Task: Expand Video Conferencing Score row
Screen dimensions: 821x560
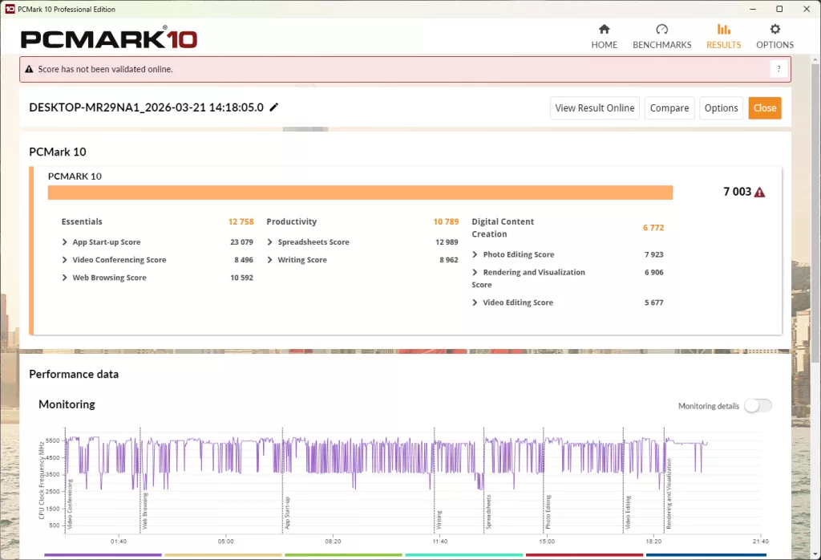Action: (x=64, y=260)
